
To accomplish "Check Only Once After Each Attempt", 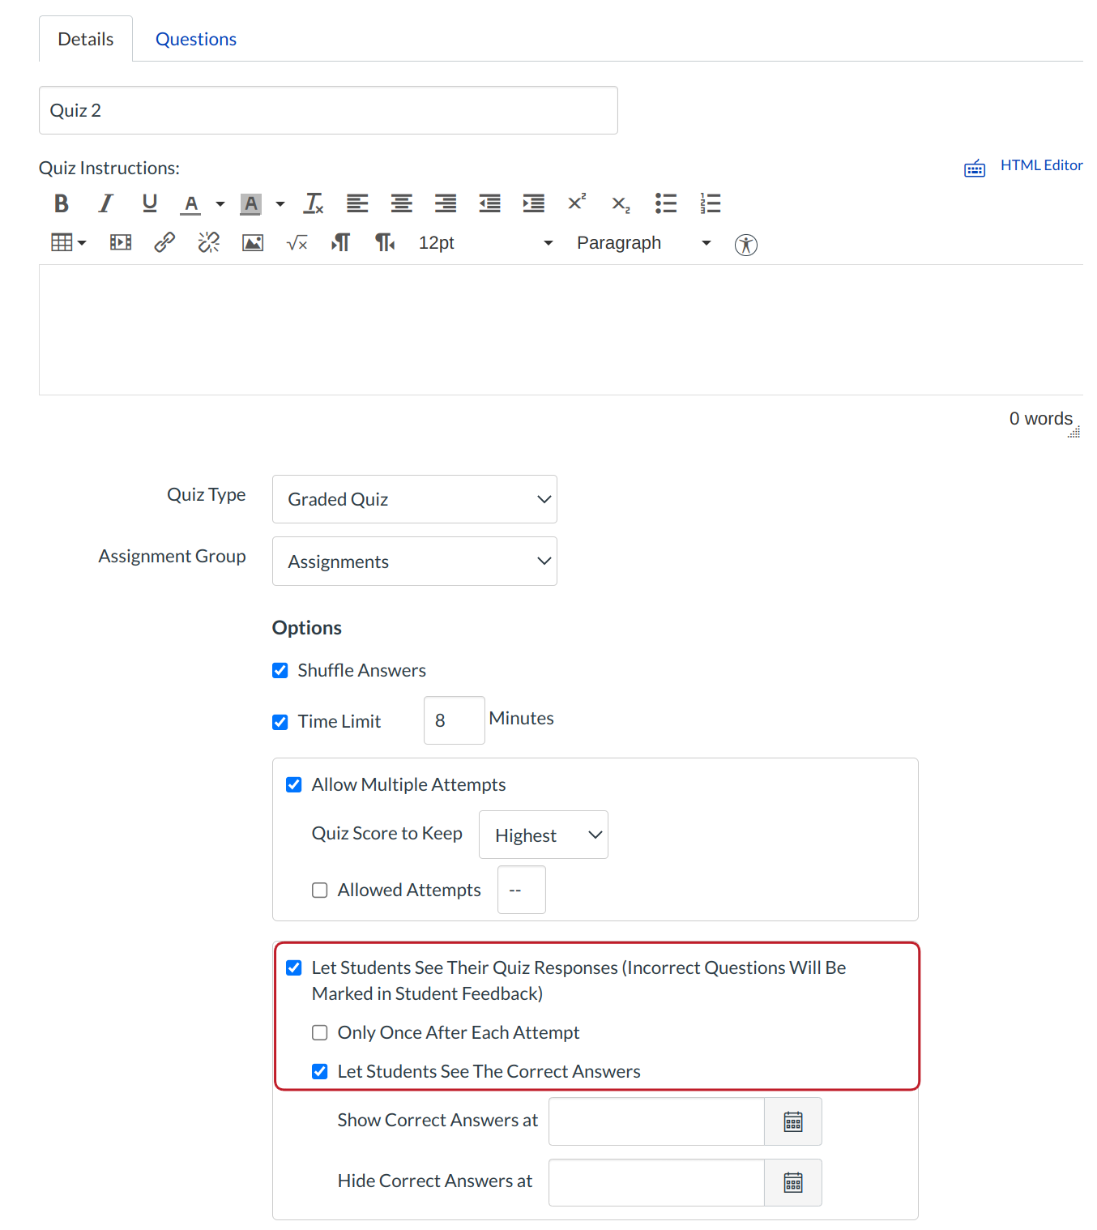I will coord(319,1032).
